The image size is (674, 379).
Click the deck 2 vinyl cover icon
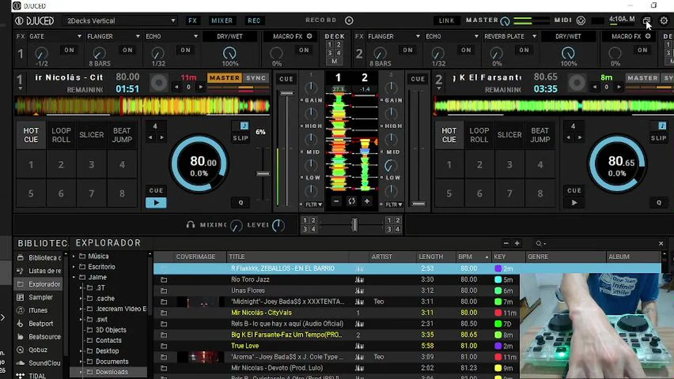click(577, 83)
